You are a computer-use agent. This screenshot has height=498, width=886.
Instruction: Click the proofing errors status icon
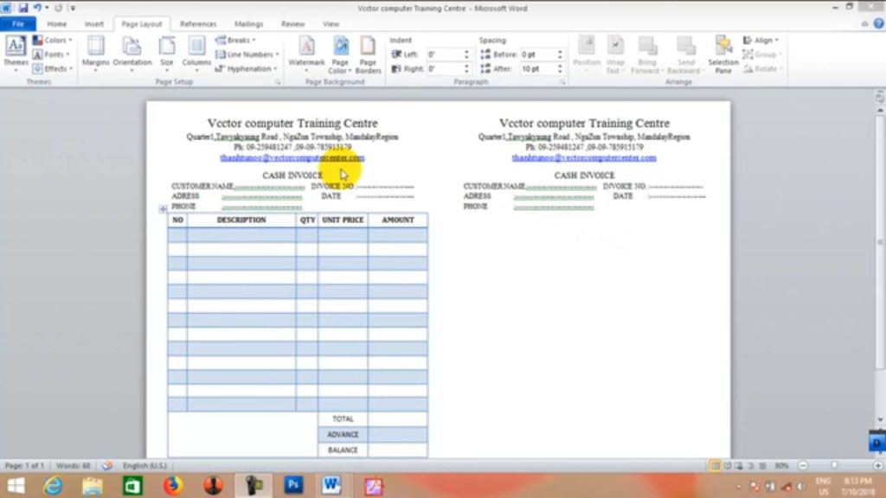point(106,466)
